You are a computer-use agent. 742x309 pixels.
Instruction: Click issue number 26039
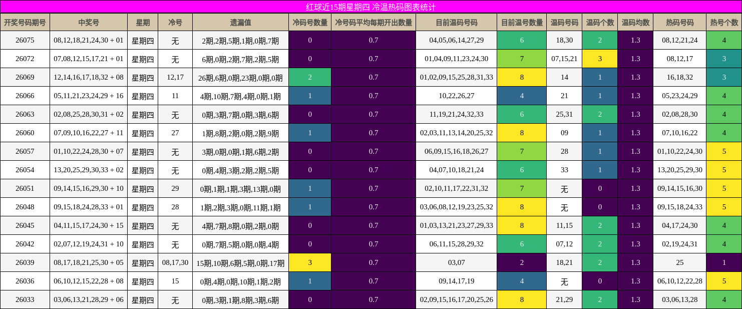(25, 262)
